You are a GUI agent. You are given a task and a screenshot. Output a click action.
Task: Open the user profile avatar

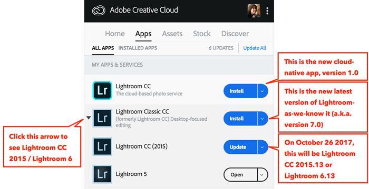[254, 10]
